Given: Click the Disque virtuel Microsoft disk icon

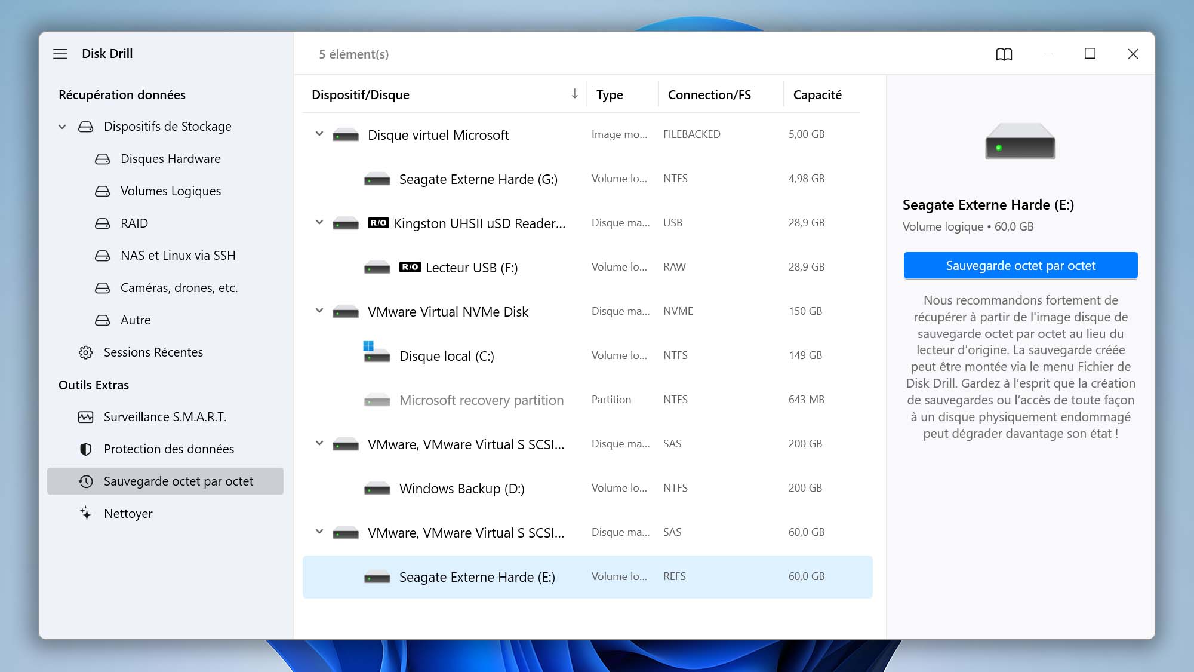Looking at the screenshot, I should coord(346,135).
